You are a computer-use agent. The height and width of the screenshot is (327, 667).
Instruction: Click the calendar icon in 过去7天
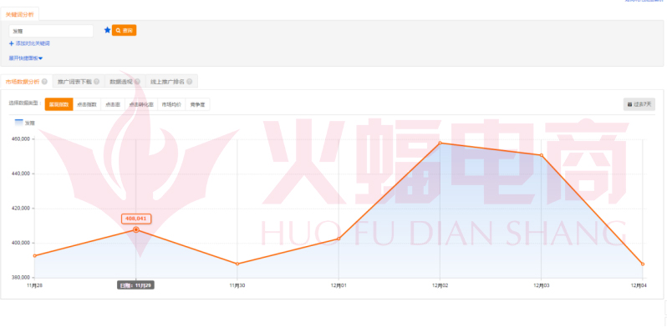click(x=630, y=104)
